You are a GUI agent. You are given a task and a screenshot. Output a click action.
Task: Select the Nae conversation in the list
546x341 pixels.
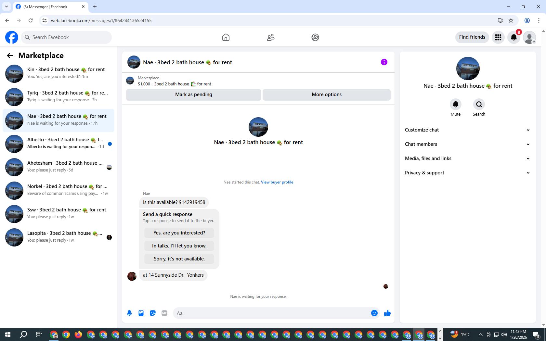(58, 120)
